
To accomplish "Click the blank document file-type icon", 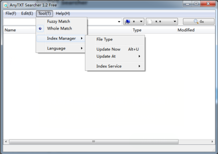I will (150, 22).
